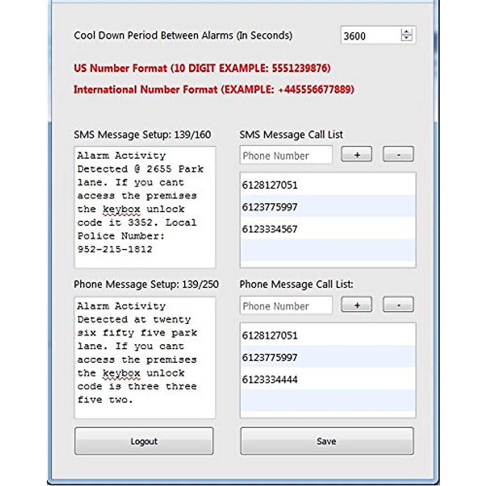
Task: Click inside the Phone Message Setup text box
Action: coord(145,357)
